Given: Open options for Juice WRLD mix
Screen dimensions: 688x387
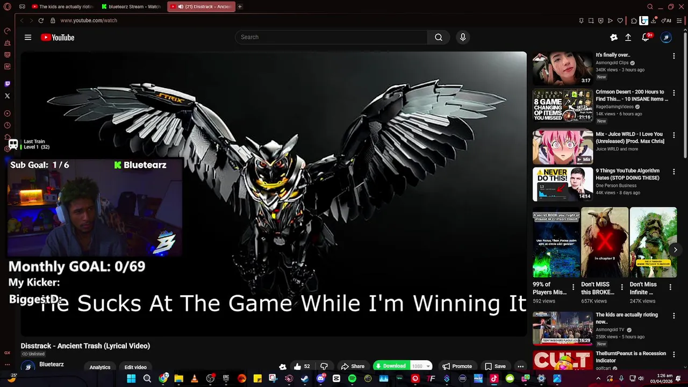Looking at the screenshot, I should click(674, 135).
